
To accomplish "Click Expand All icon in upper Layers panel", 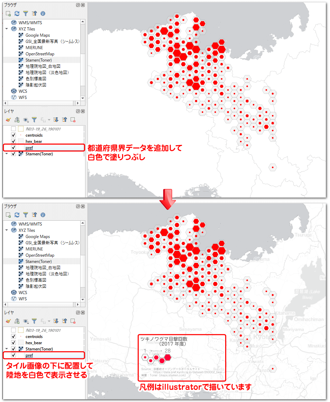I will (x=56, y=120).
